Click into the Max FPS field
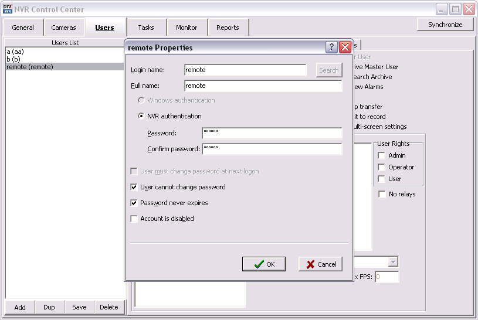Image resolution: width=478 pixels, height=320 pixels. [x=387, y=277]
